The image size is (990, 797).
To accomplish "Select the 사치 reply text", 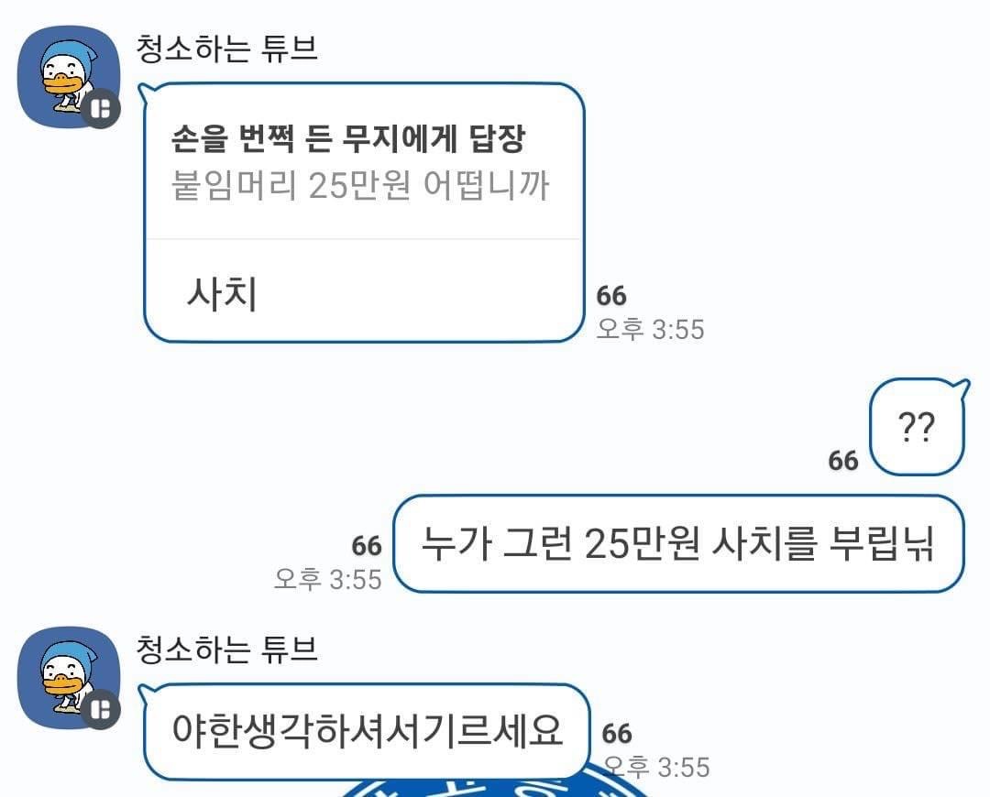I will click(222, 294).
